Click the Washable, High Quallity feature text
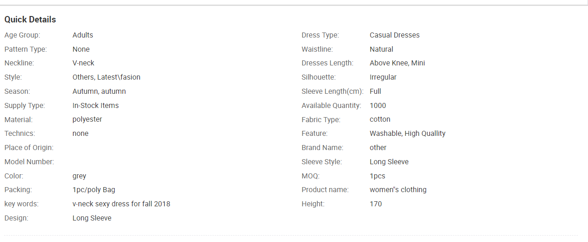Viewport: 588px width, 242px height. tap(408, 134)
